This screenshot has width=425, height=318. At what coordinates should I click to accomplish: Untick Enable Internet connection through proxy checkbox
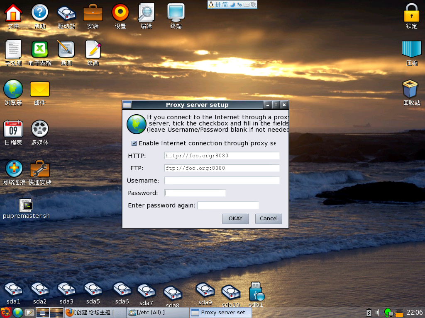tap(134, 143)
